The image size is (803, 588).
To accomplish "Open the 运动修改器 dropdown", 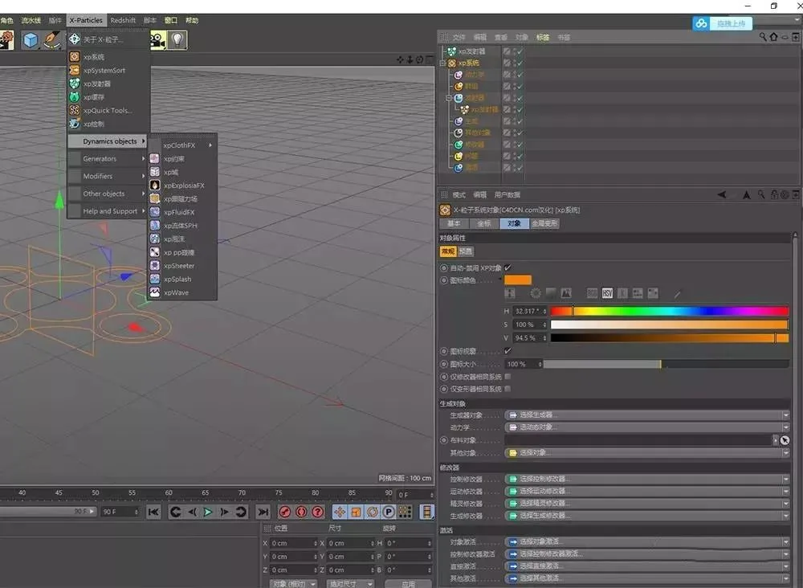I will click(646, 491).
